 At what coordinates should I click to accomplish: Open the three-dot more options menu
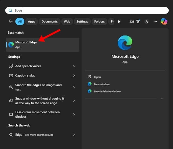pyautogui.click(x=155, y=21)
